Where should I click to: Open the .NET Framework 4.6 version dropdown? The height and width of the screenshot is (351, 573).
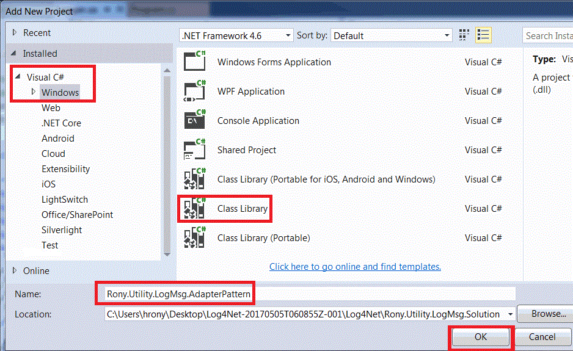[236, 35]
